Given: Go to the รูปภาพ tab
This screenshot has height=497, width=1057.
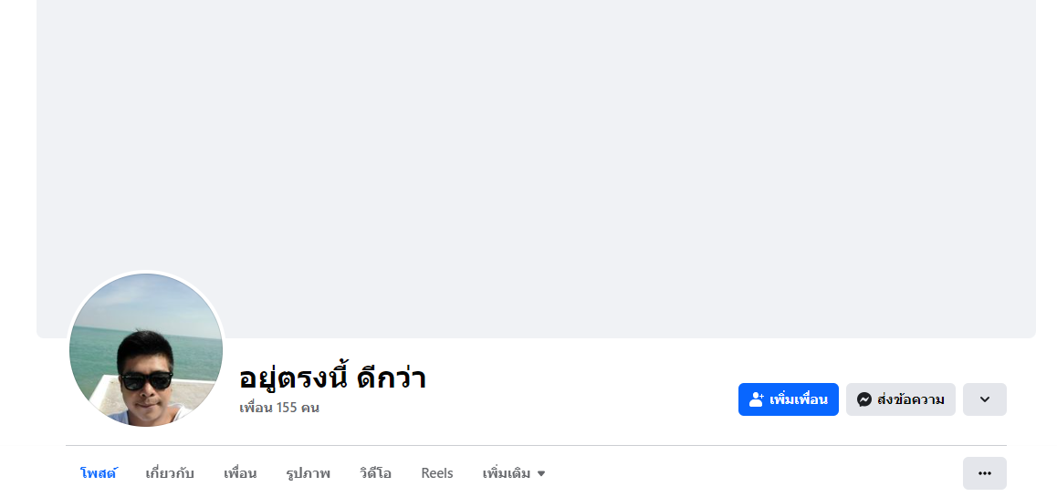Looking at the screenshot, I should [308, 473].
